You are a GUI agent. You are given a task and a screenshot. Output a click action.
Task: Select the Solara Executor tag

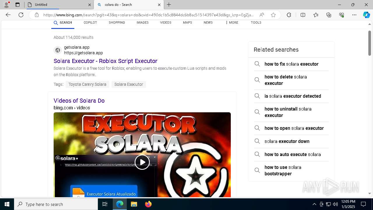point(129,84)
